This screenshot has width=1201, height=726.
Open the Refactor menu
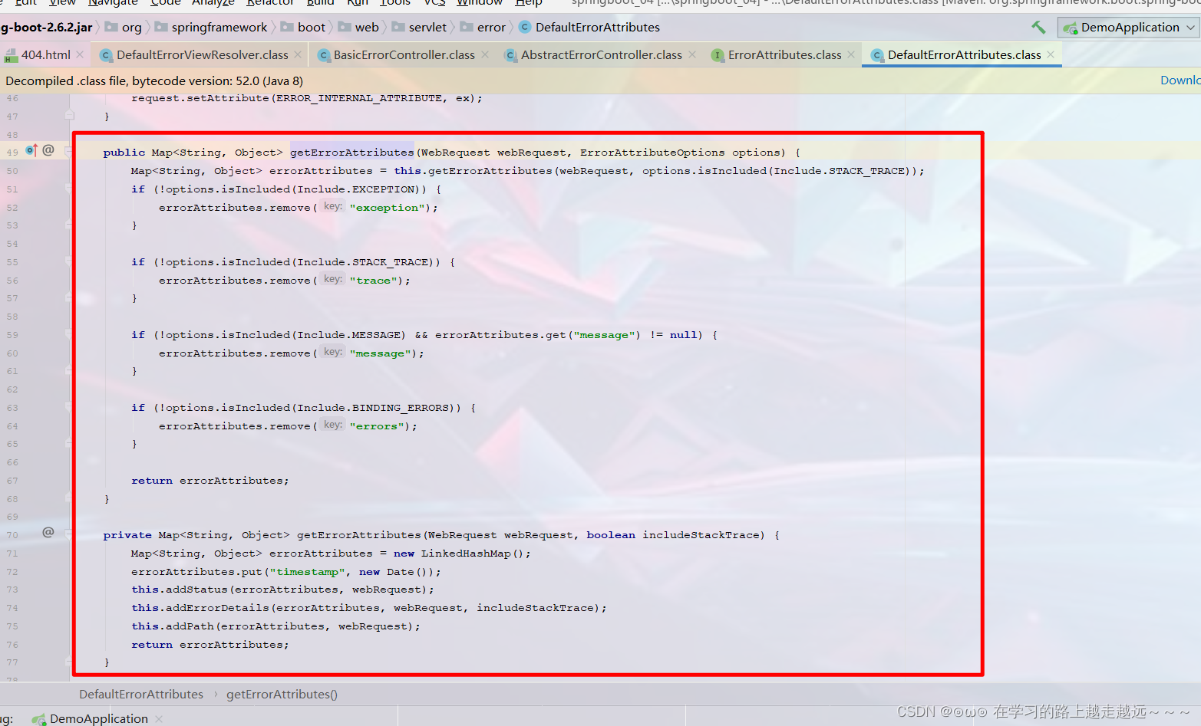pyautogui.click(x=270, y=3)
